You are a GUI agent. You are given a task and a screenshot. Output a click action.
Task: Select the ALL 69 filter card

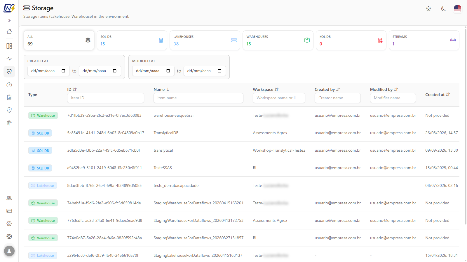59,40
